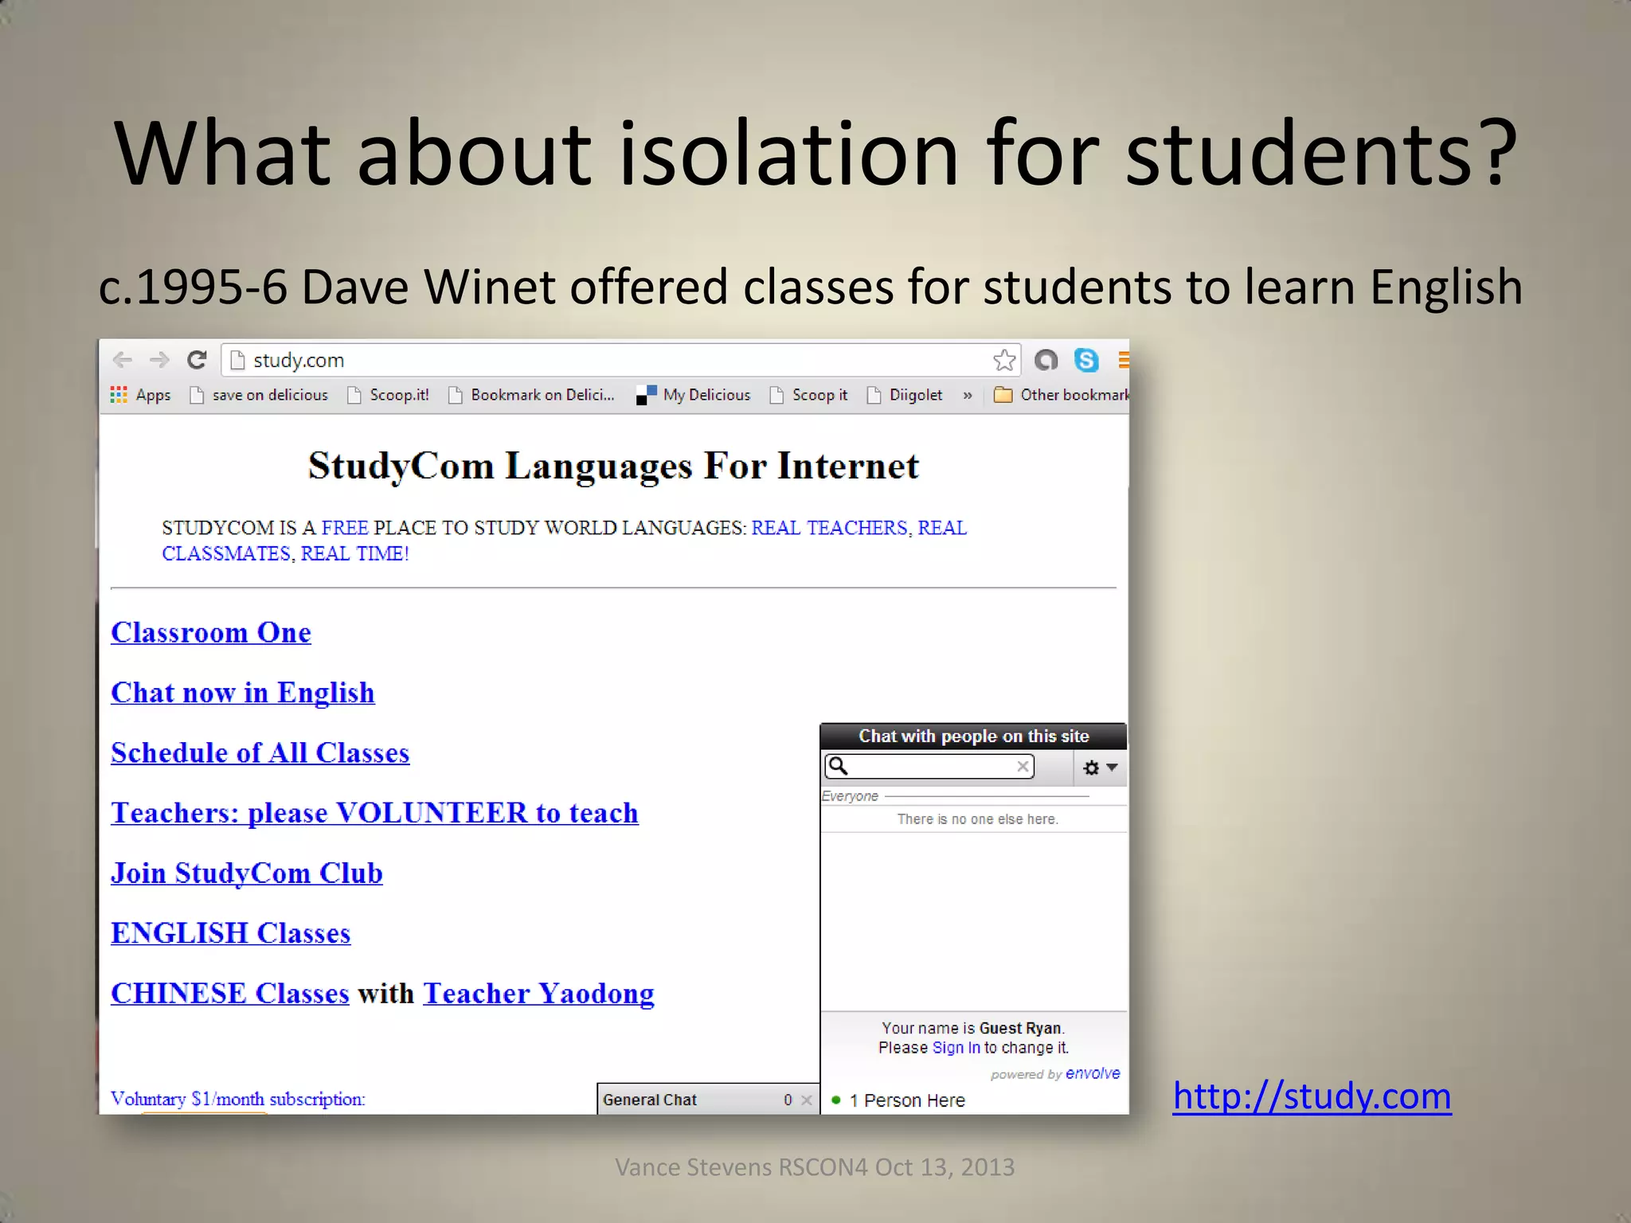Click 'Voluntary $1/month subscription:' text
1631x1223 pixels.
(x=238, y=1099)
